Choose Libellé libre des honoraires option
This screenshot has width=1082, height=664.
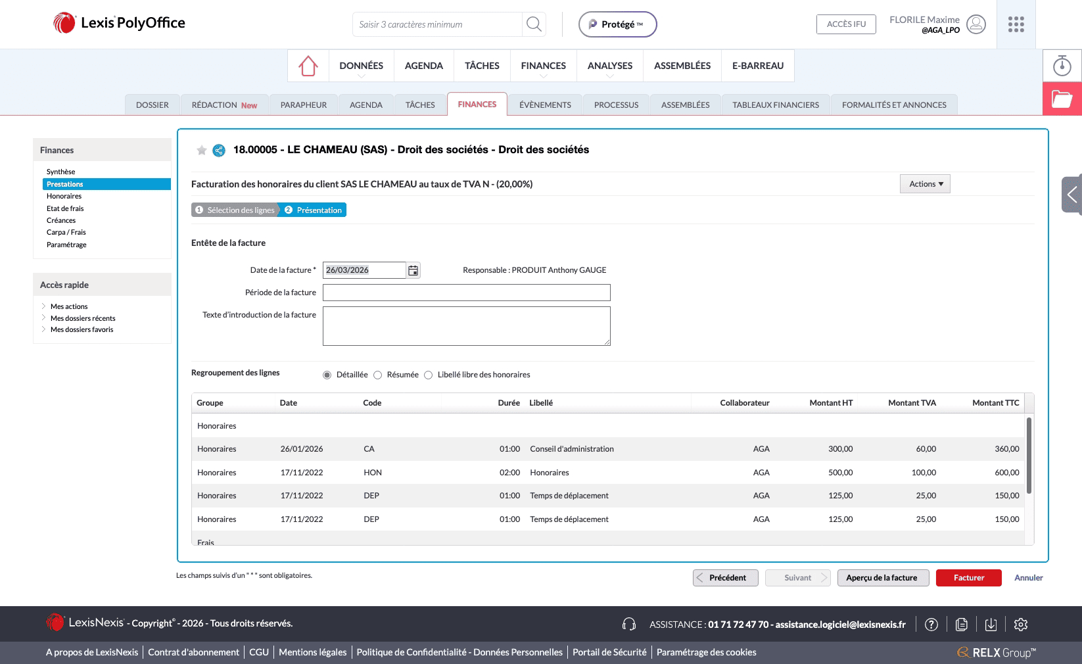tap(429, 375)
